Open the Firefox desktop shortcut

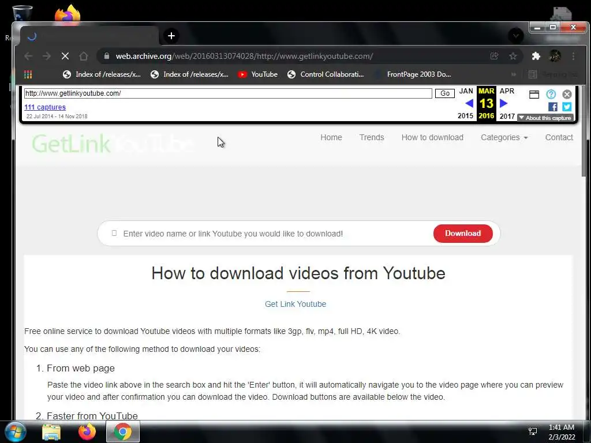pyautogui.click(x=68, y=14)
